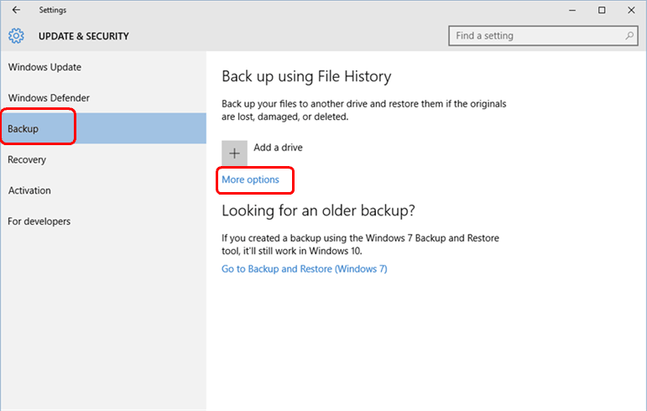This screenshot has width=647, height=411.
Task: Switch to For developers page
Action: (x=39, y=221)
